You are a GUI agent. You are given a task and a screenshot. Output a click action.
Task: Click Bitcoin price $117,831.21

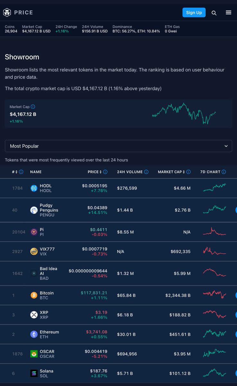pos(94,293)
